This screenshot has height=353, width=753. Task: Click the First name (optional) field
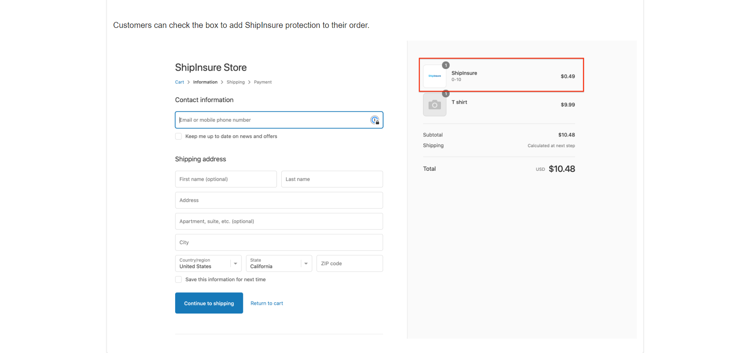tap(226, 179)
